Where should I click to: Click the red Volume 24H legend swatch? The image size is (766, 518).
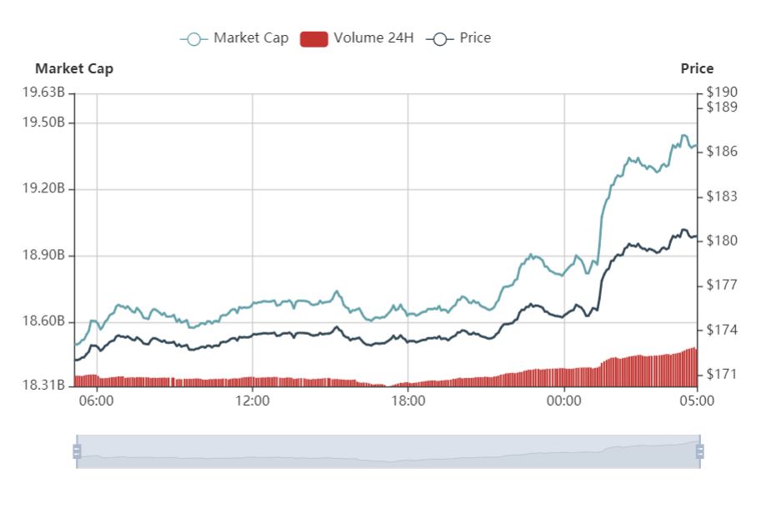(313, 38)
